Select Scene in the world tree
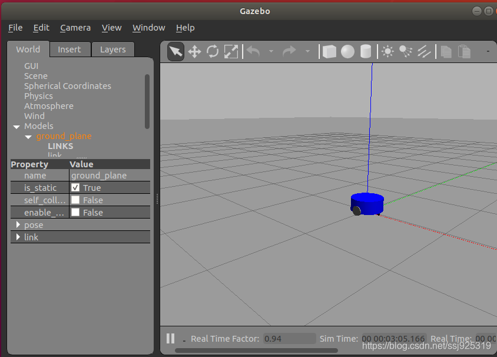Viewport: 497px width, 357px height. pos(36,76)
